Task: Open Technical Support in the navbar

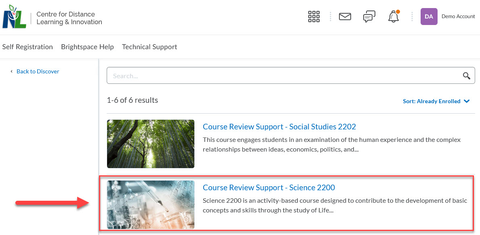Action: (x=149, y=47)
